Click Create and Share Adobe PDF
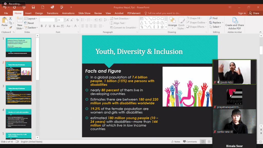 (x=234, y=23)
